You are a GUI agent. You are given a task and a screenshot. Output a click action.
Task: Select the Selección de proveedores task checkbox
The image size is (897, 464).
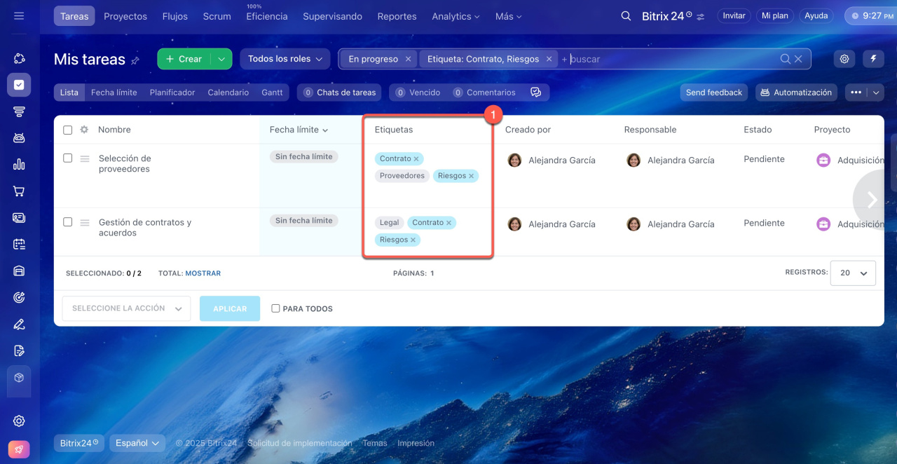[68, 158]
